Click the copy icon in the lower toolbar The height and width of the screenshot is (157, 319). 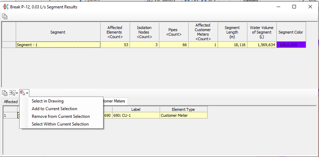point(5,93)
